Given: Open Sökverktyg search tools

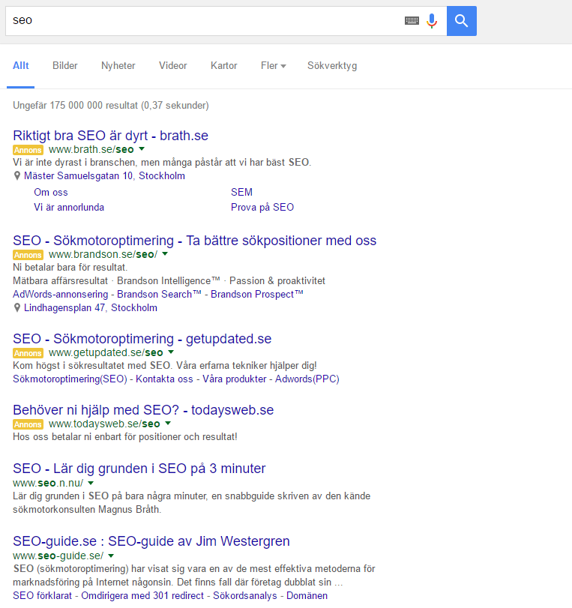Looking at the screenshot, I should (x=332, y=66).
